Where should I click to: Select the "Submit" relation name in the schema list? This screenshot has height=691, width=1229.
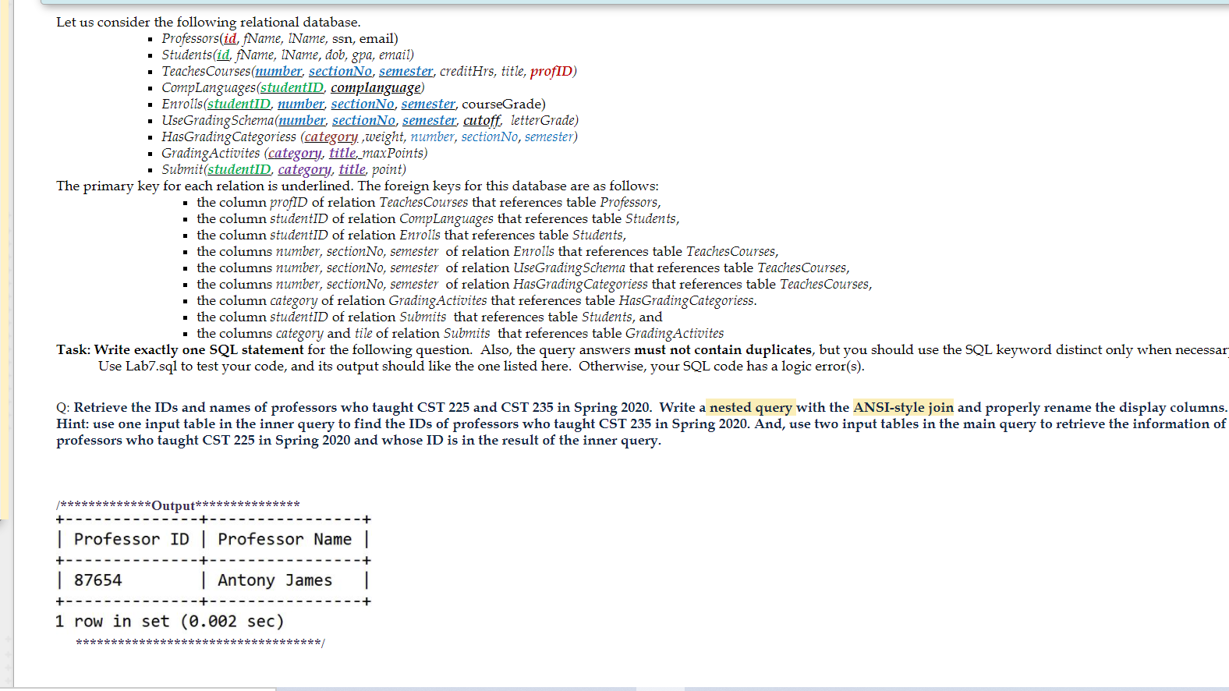click(182, 169)
